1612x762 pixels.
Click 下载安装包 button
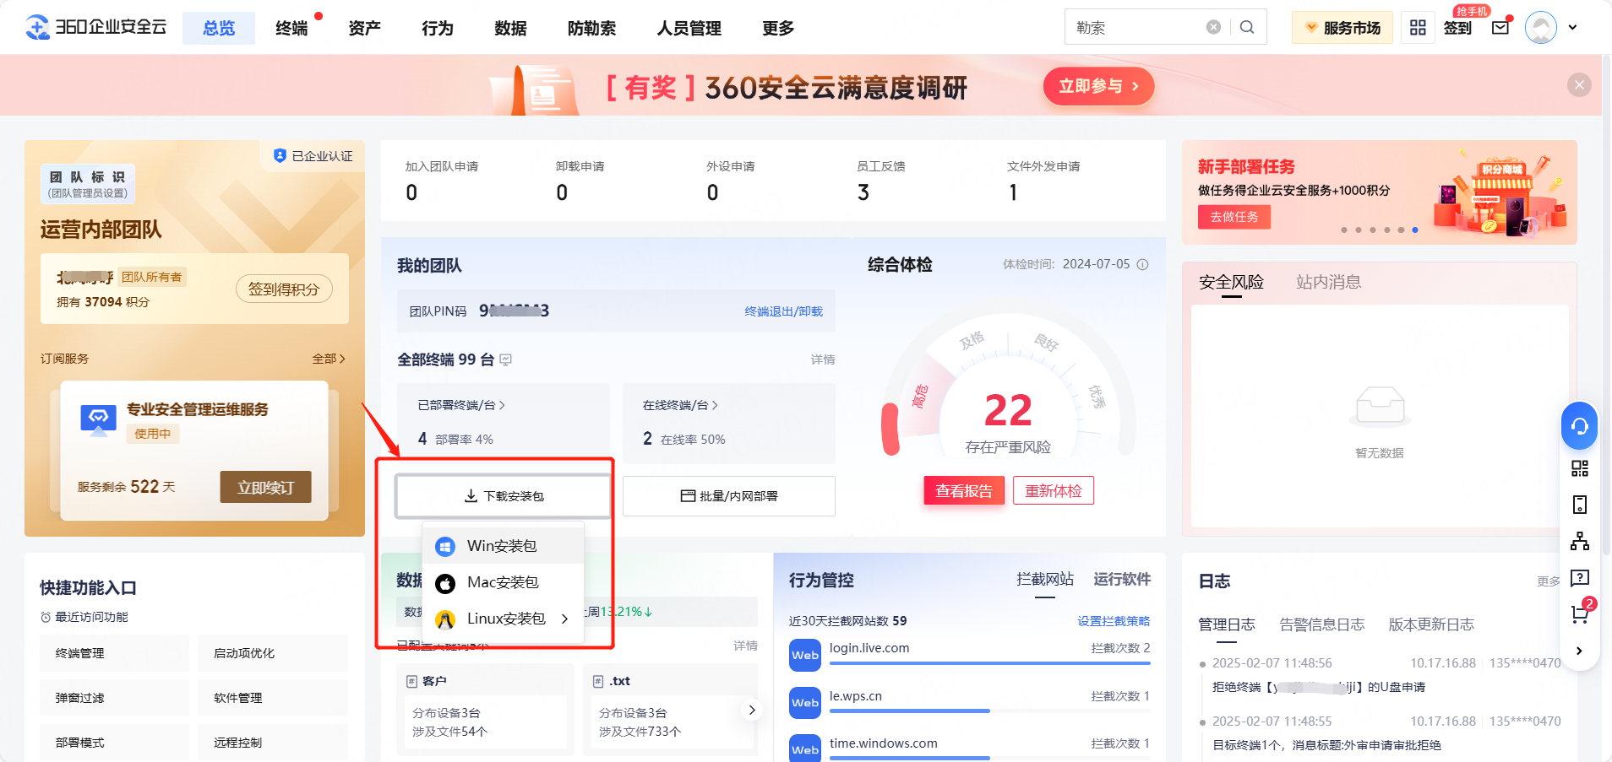pos(504,496)
